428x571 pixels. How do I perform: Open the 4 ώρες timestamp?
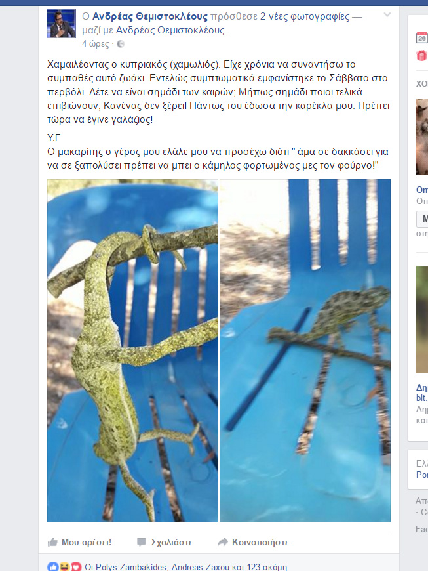(x=95, y=44)
